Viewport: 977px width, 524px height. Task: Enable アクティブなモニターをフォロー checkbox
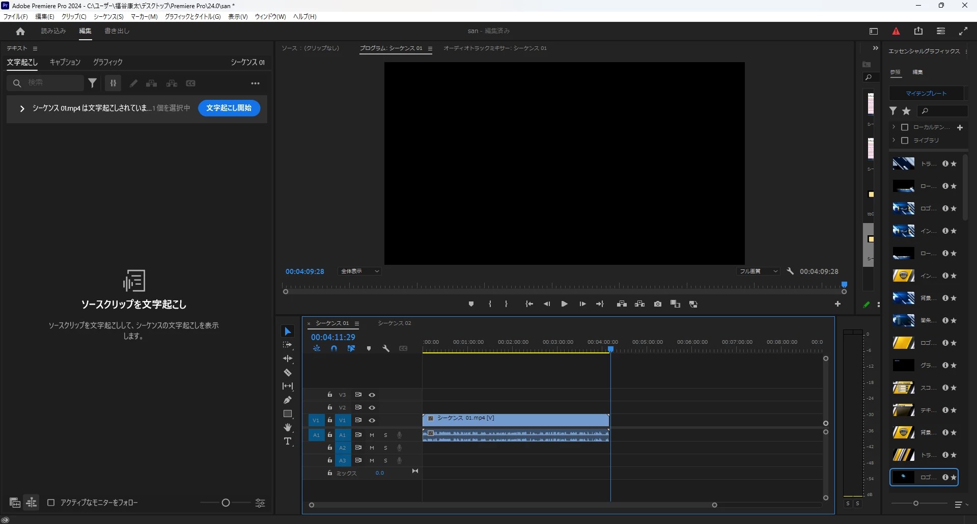51,503
